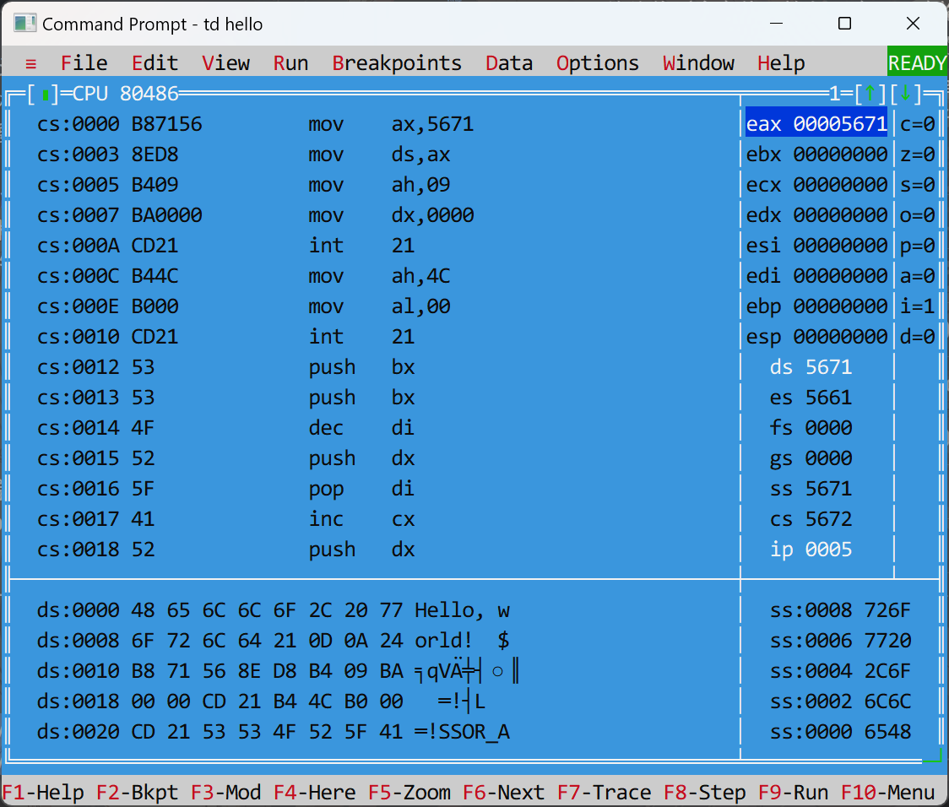Click the CPU window down-arrow iconize icon
949x807 pixels.
pos(906,94)
